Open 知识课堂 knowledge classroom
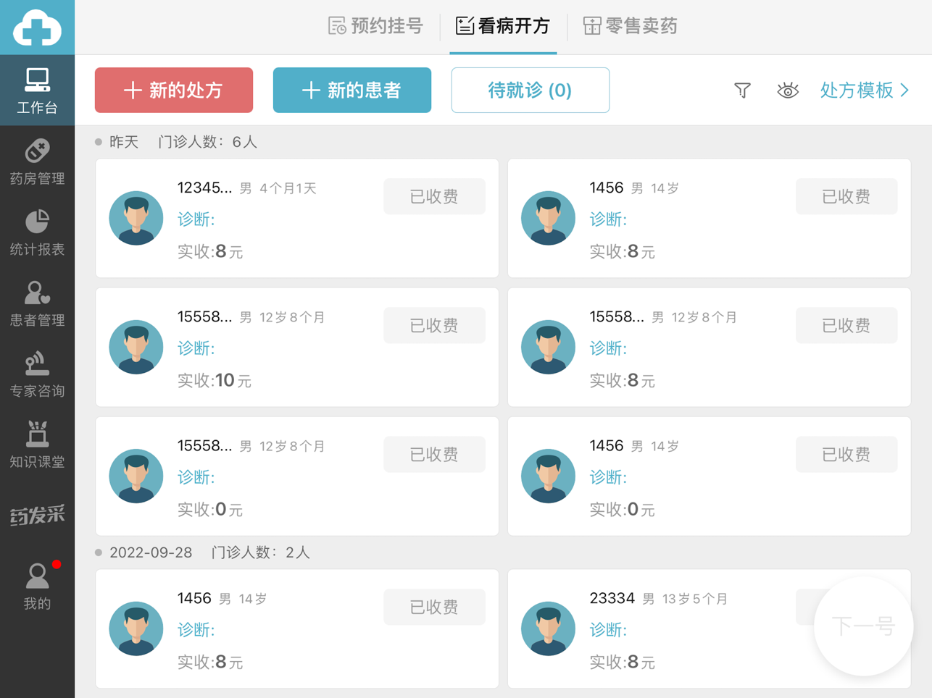 click(x=37, y=445)
